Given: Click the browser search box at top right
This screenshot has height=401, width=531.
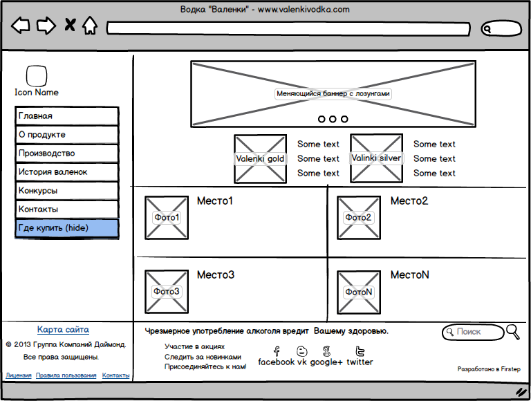Looking at the screenshot, I should [x=501, y=28].
